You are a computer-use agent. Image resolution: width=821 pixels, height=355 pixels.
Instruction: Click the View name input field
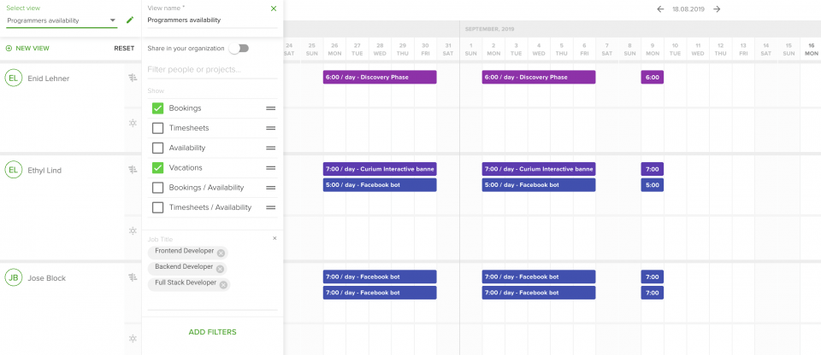(212, 20)
